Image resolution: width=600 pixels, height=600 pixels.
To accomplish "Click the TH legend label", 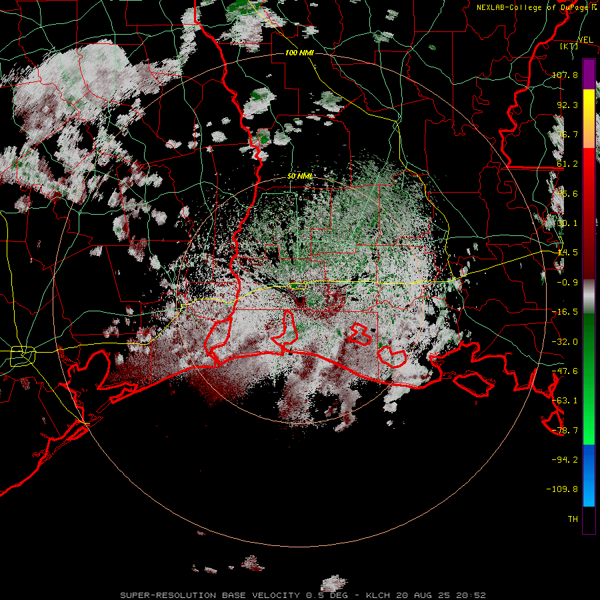I will [573, 519].
